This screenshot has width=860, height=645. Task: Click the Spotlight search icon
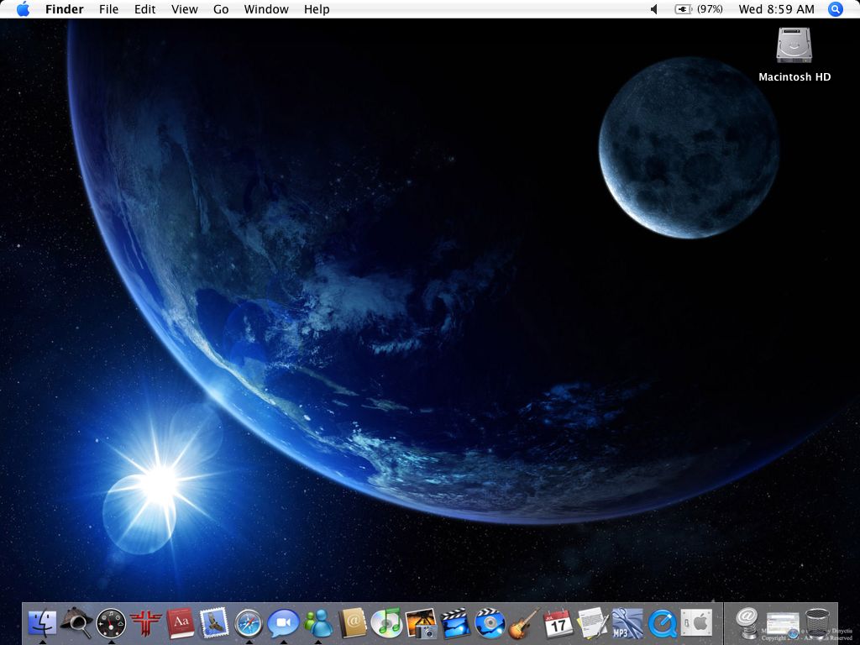tap(835, 9)
